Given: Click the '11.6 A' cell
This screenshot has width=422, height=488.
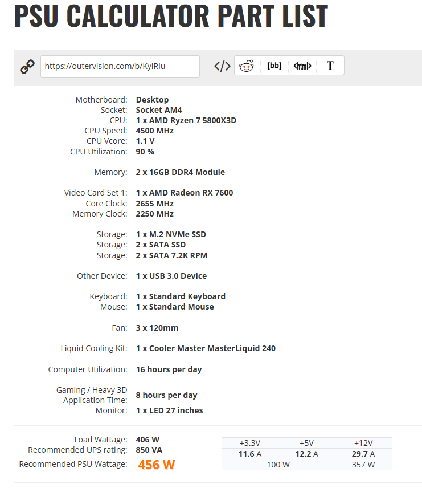Looking at the screenshot, I should pyautogui.click(x=250, y=454).
